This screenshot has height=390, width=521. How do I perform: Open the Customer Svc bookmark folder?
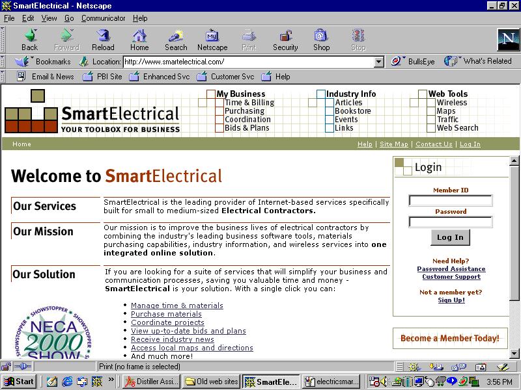[225, 77]
